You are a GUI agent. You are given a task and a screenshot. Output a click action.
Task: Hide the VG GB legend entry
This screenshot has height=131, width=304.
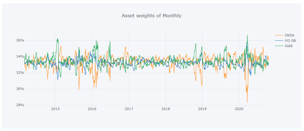[290, 40]
